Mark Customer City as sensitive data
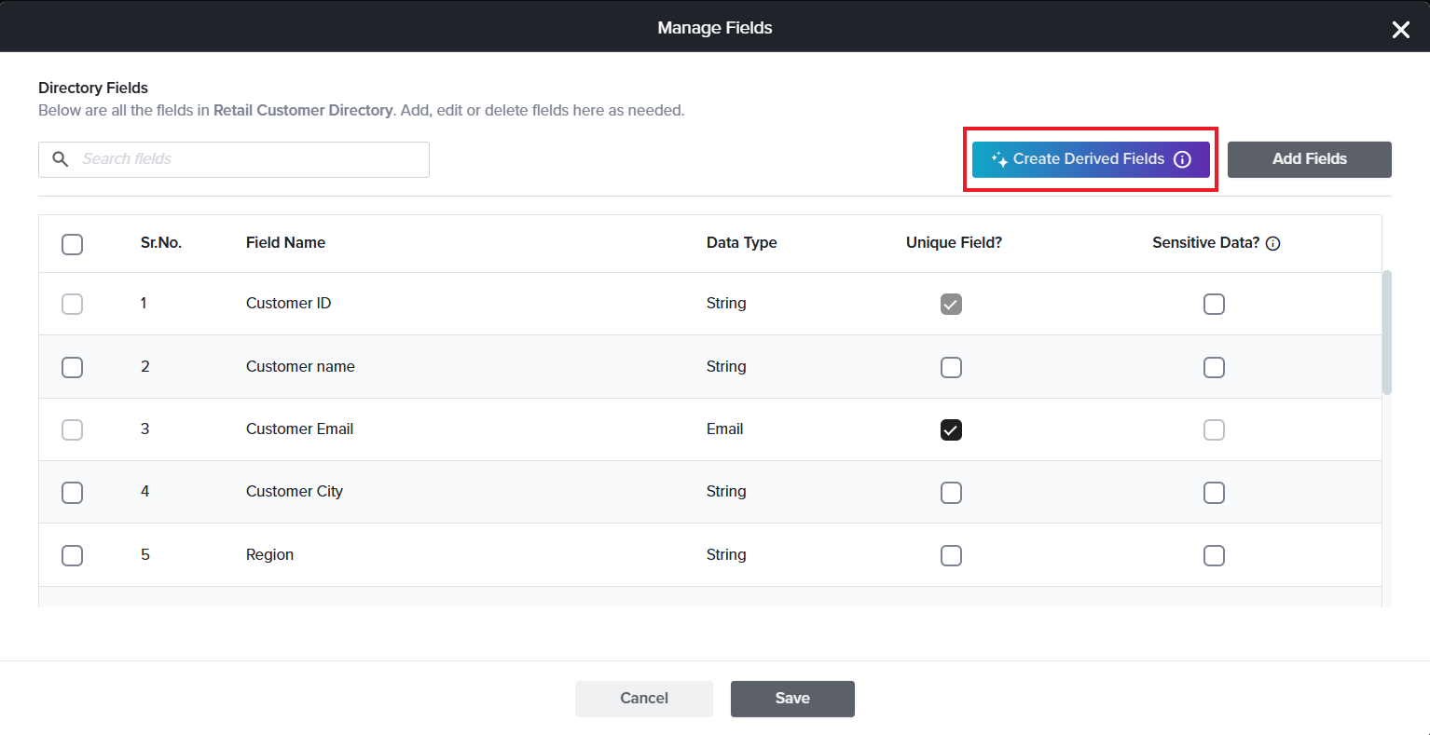 point(1214,492)
